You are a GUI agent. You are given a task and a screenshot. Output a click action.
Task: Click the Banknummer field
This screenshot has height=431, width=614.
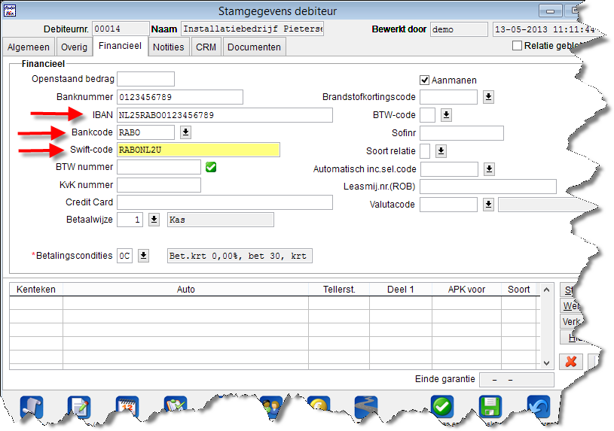click(x=180, y=97)
